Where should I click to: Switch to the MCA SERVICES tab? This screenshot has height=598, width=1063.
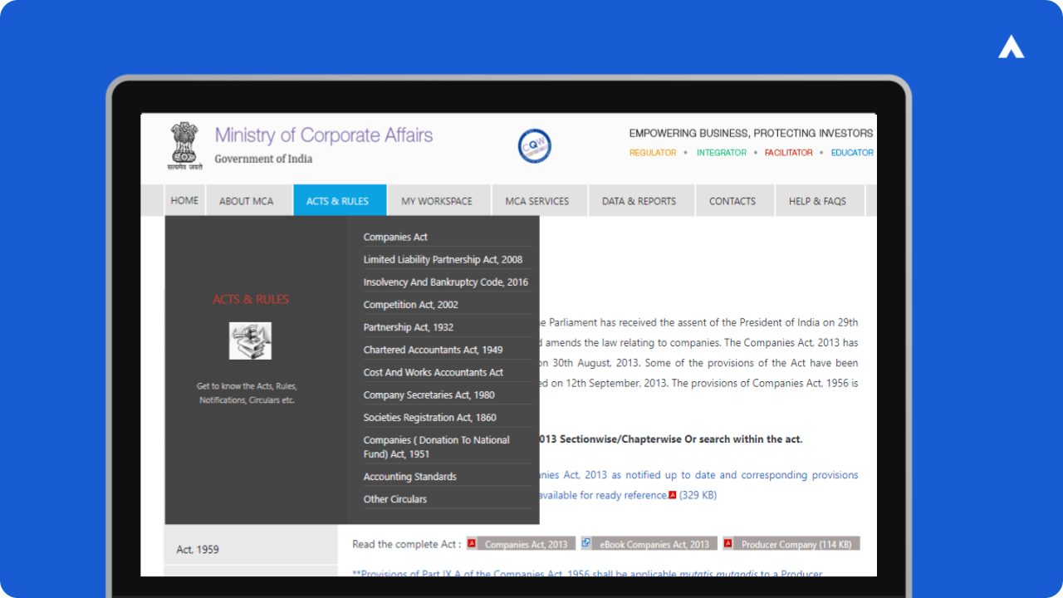pyautogui.click(x=538, y=200)
